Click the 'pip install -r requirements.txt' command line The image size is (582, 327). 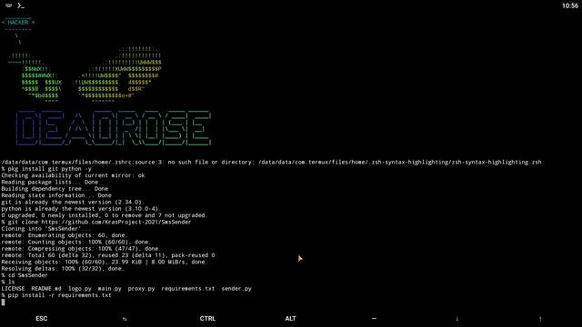coord(56,295)
